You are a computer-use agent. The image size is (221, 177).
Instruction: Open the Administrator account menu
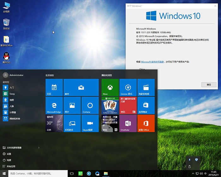(x=13, y=75)
